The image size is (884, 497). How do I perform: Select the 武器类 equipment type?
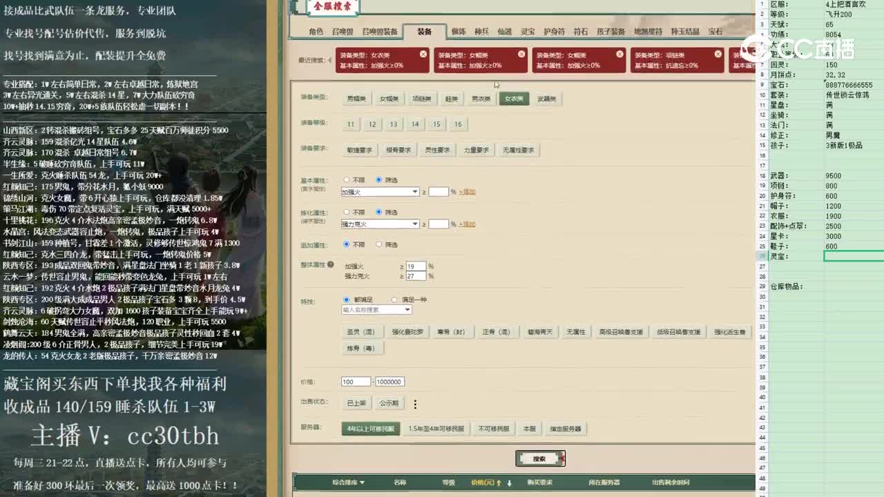point(546,99)
